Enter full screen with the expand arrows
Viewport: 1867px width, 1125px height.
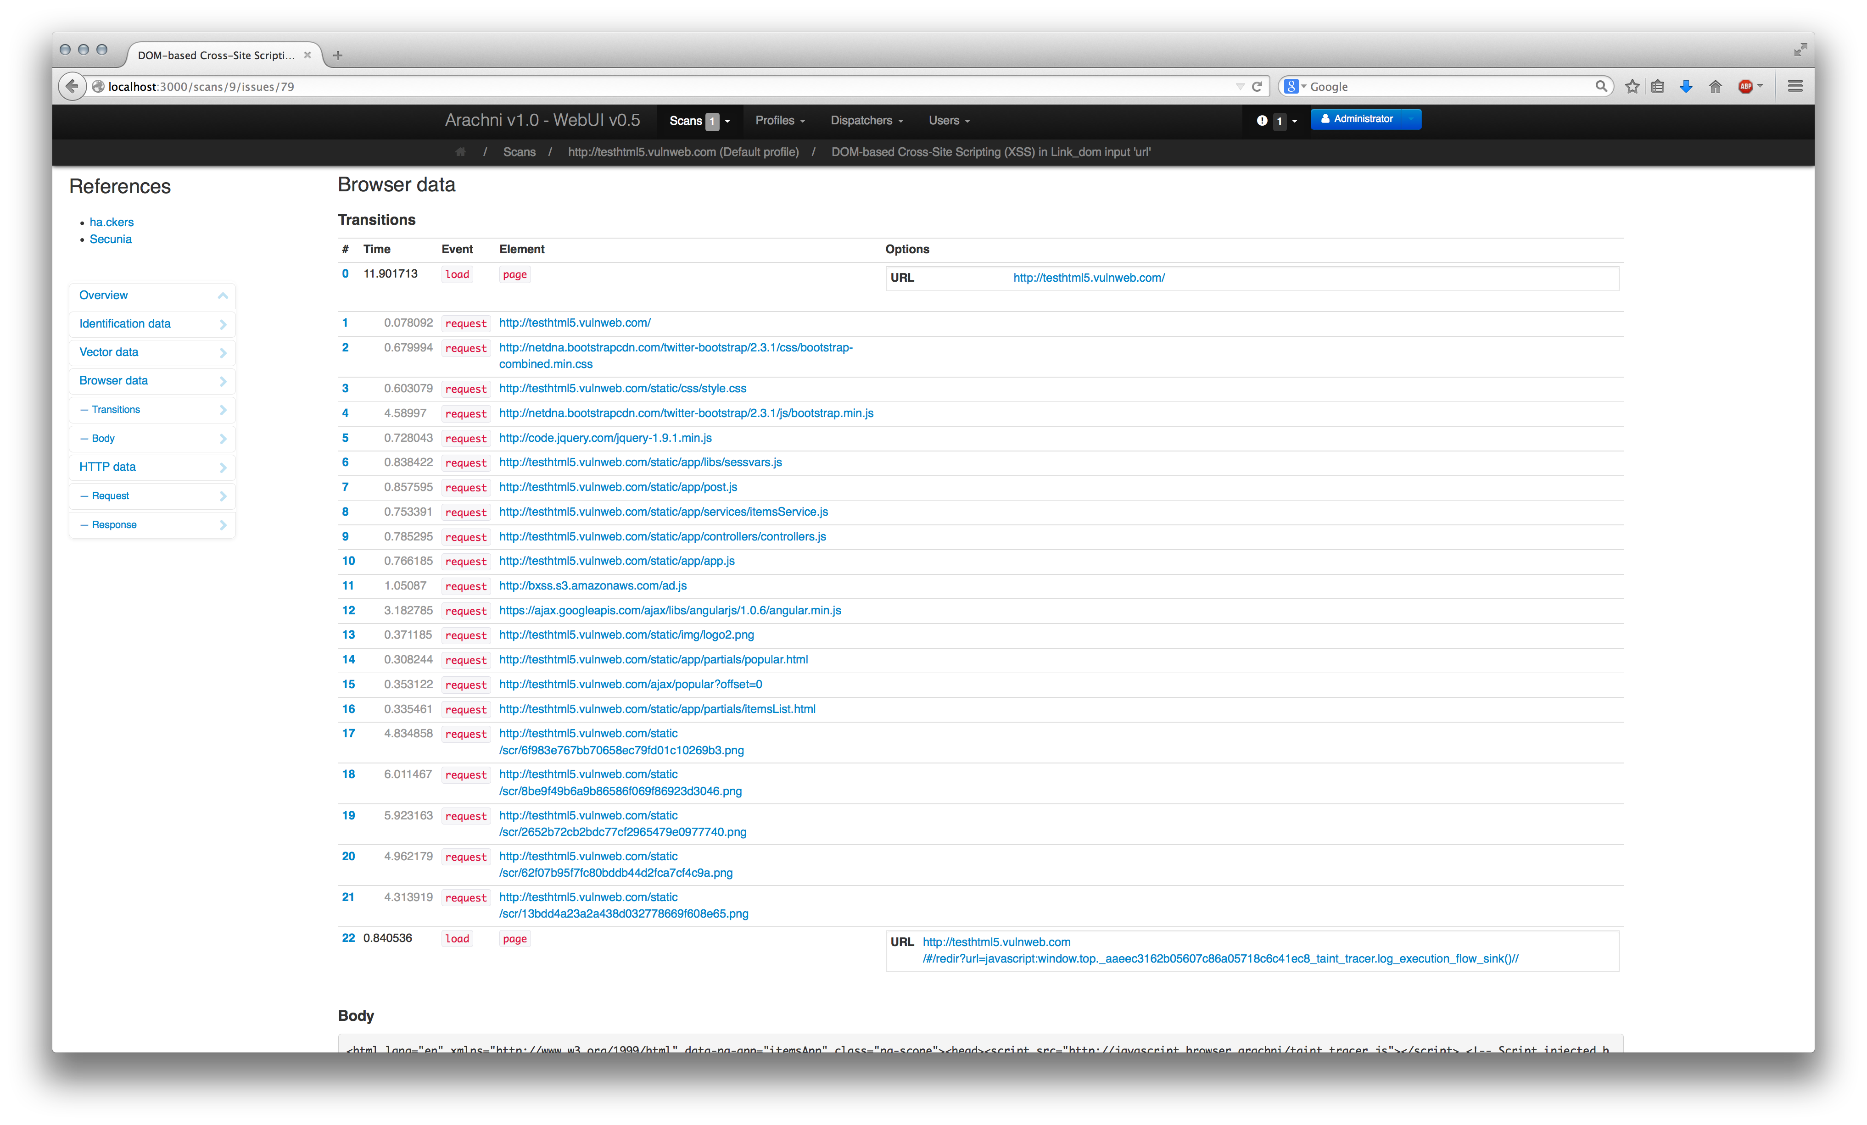click(x=1800, y=50)
